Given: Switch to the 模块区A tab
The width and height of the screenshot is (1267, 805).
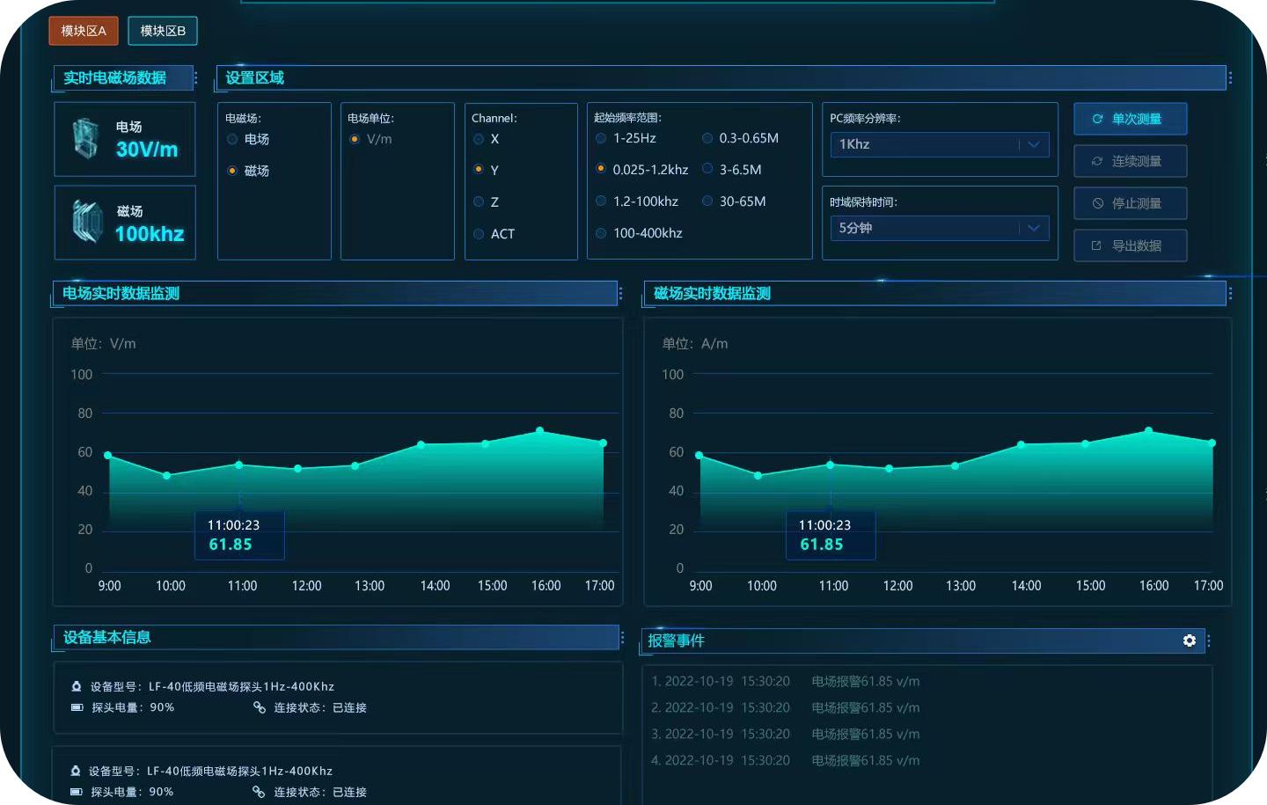Looking at the screenshot, I should [x=84, y=31].
